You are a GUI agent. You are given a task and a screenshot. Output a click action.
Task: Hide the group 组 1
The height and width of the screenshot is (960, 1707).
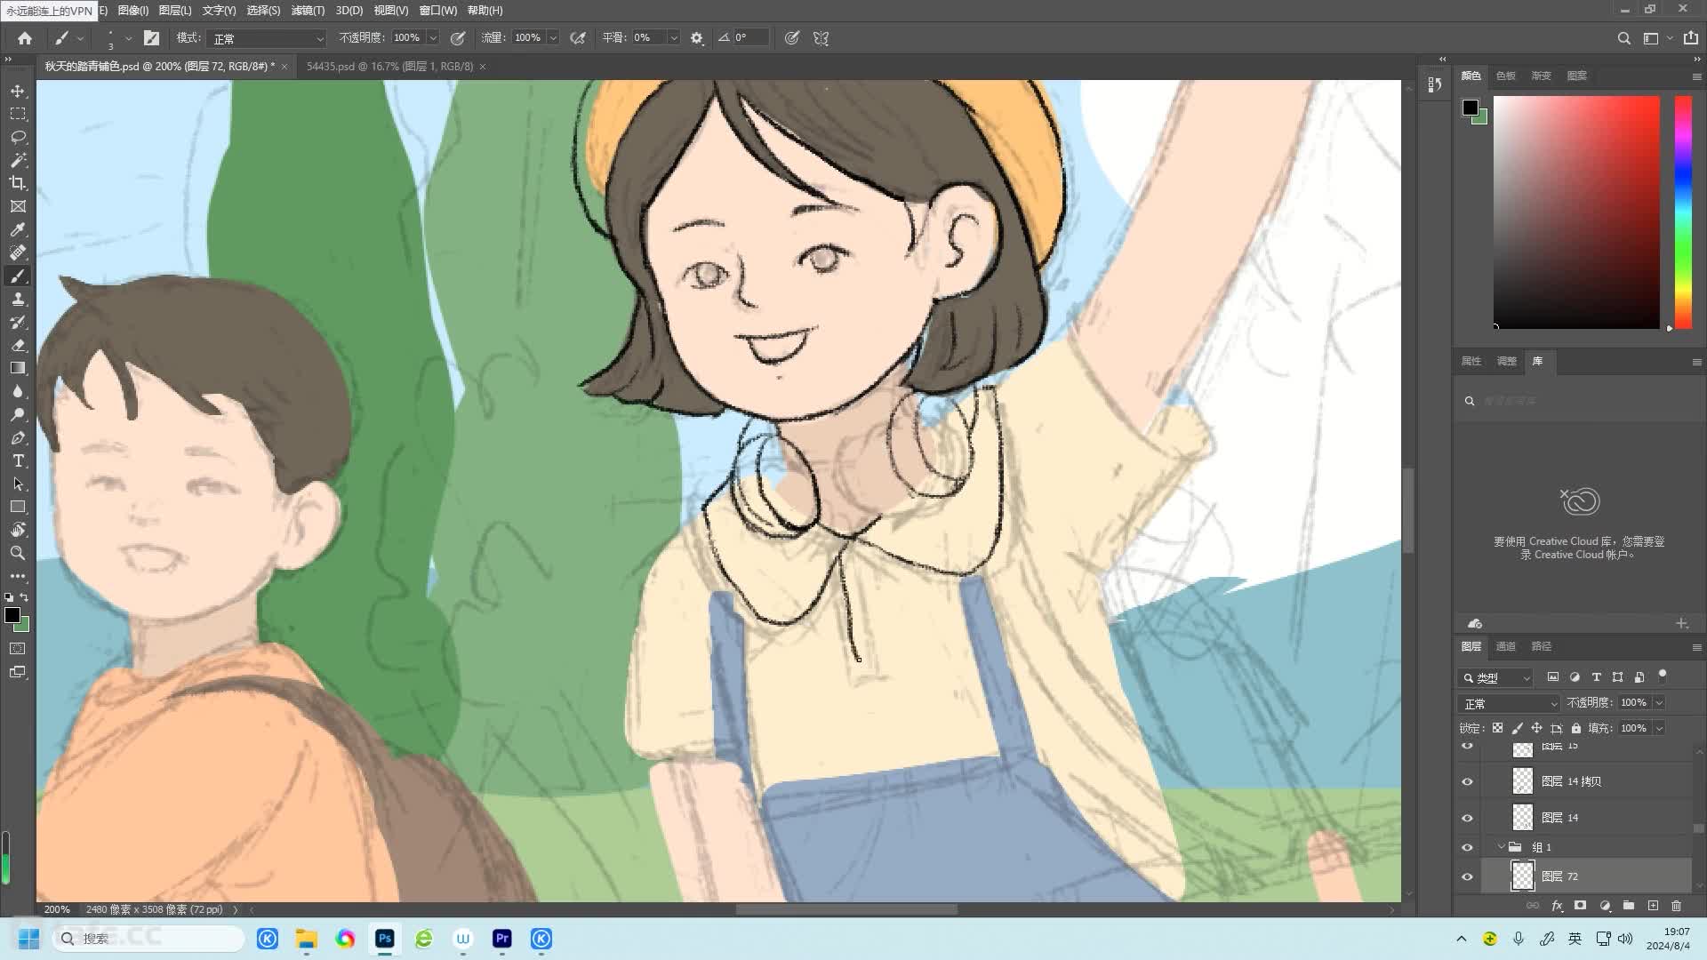click(1467, 847)
